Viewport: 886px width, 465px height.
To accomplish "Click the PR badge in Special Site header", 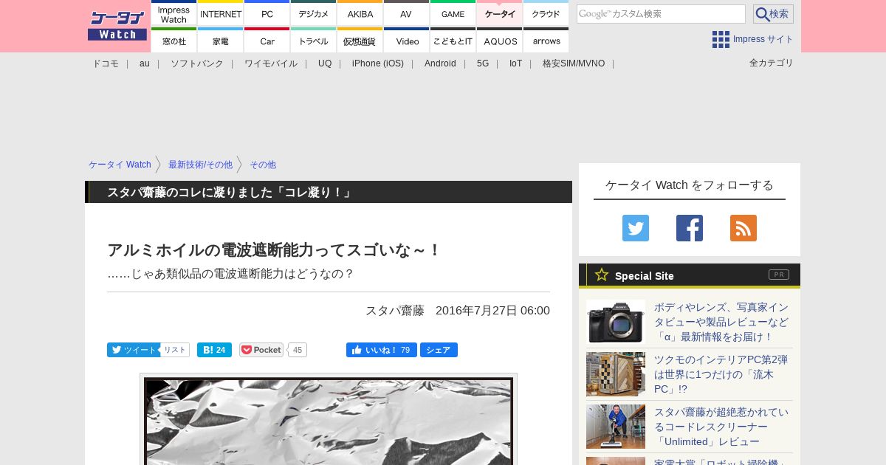I will (x=779, y=275).
